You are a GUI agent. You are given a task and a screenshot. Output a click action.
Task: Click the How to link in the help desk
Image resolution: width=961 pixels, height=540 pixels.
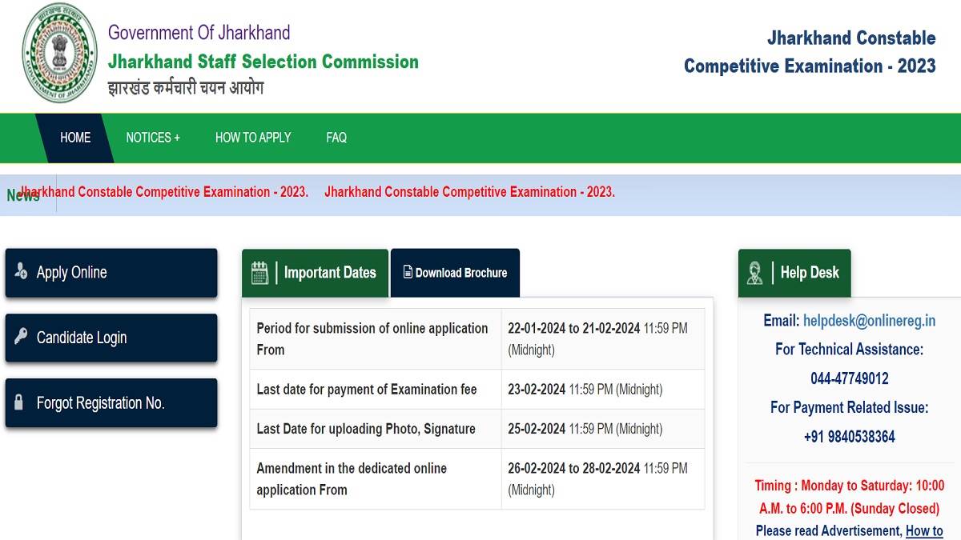click(x=924, y=531)
